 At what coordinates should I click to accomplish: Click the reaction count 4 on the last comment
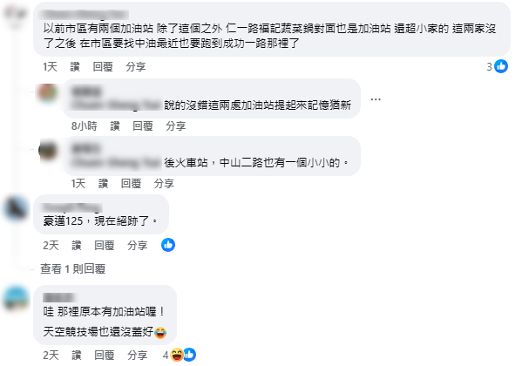[x=166, y=356]
